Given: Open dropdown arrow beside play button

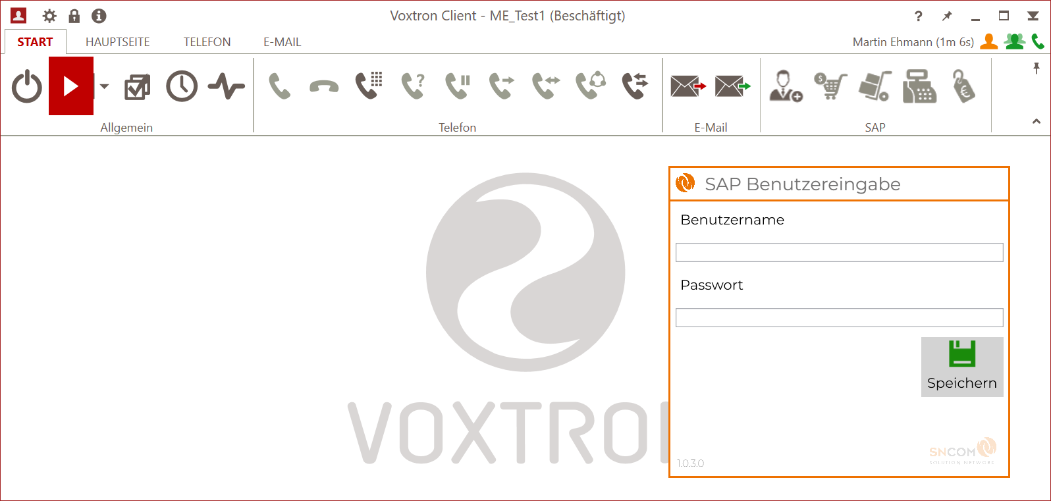Looking at the screenshot, I should click(x=104, y=86).
